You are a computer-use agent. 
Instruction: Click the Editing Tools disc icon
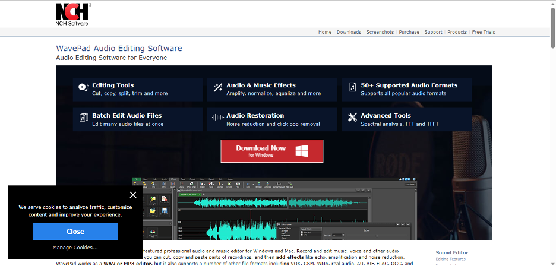tap(83, 87)
